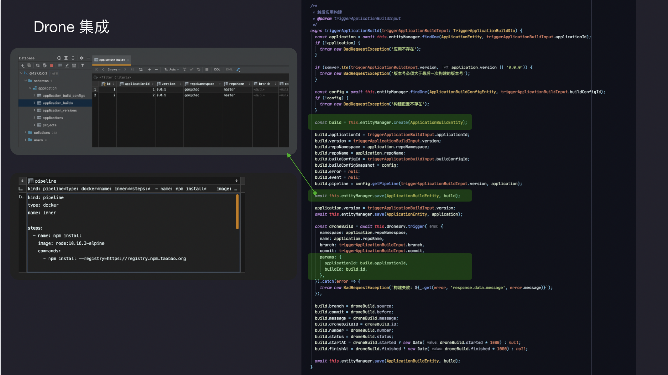Click the search icon in Filter Criteria row
Viewport: 668px width, 375px height.
[x=96, y=77]
